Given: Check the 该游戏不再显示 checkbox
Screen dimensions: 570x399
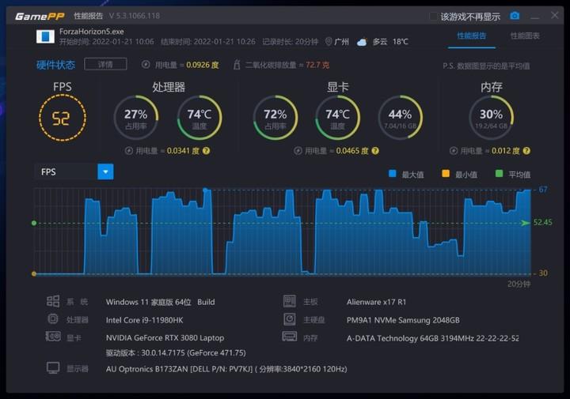Looking at the screenshot, I should (433, 17).
